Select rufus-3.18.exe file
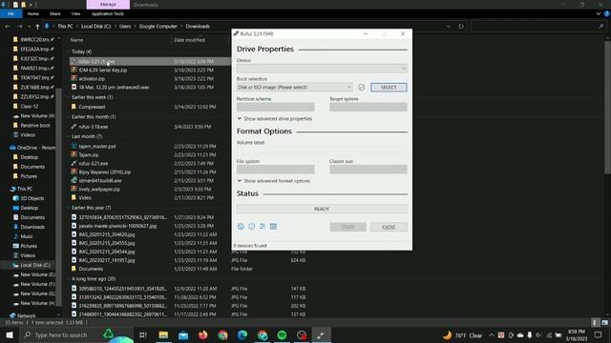 (94, 127)
